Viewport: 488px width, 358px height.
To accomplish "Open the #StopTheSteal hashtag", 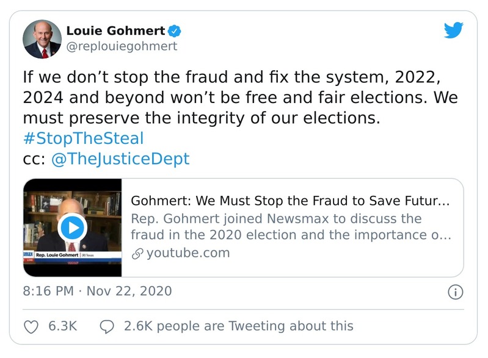I will pos(83,137).
